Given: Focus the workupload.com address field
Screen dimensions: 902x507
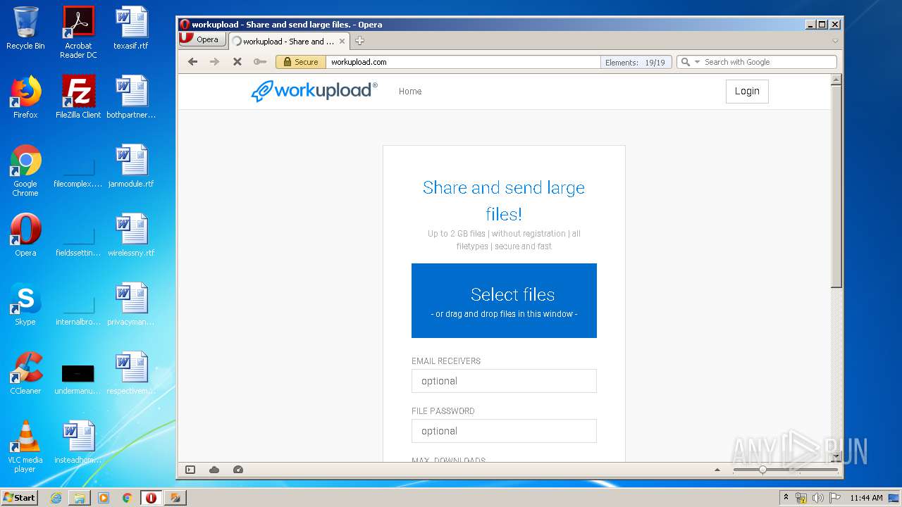Looking at the screenshot, I should tap(462, 62).
